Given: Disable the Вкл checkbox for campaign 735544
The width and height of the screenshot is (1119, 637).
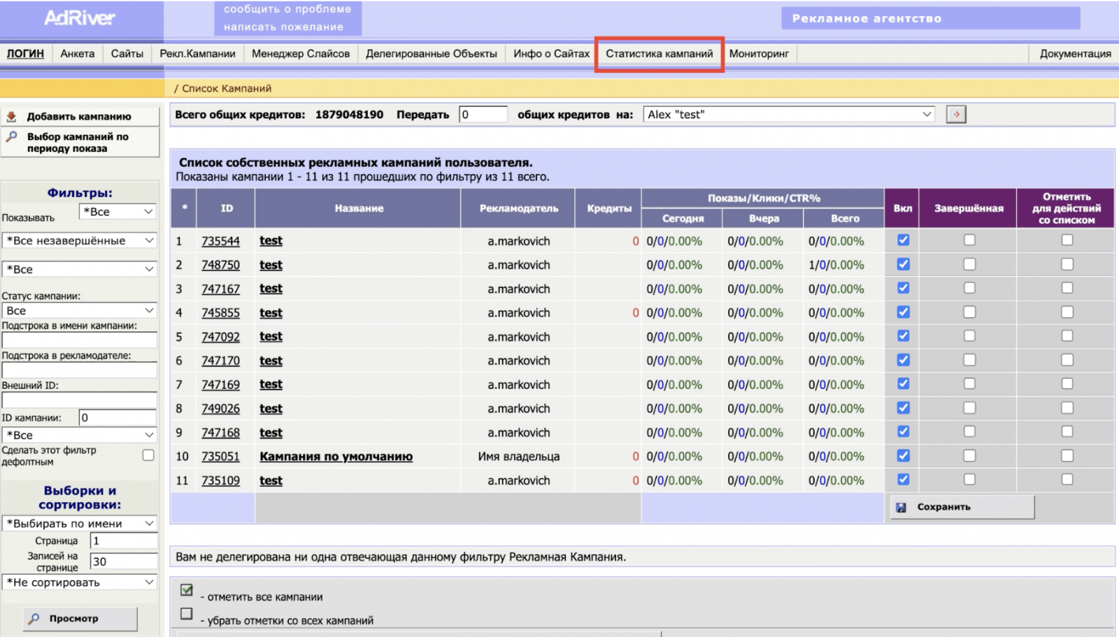Looking at the screenshot, I should tap(904, 241).
